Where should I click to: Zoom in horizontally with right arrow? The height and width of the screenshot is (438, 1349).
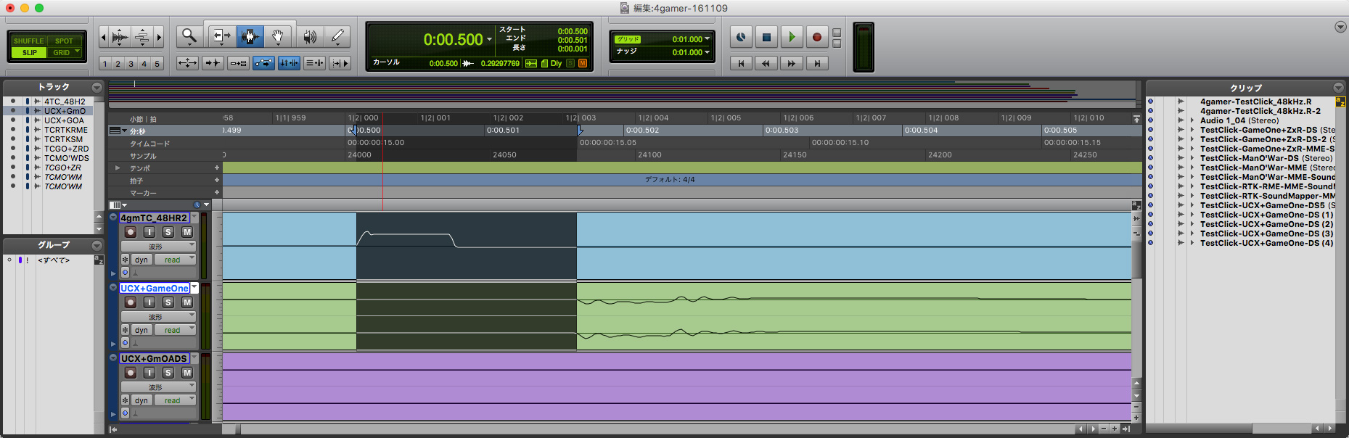tap(159, 36)
